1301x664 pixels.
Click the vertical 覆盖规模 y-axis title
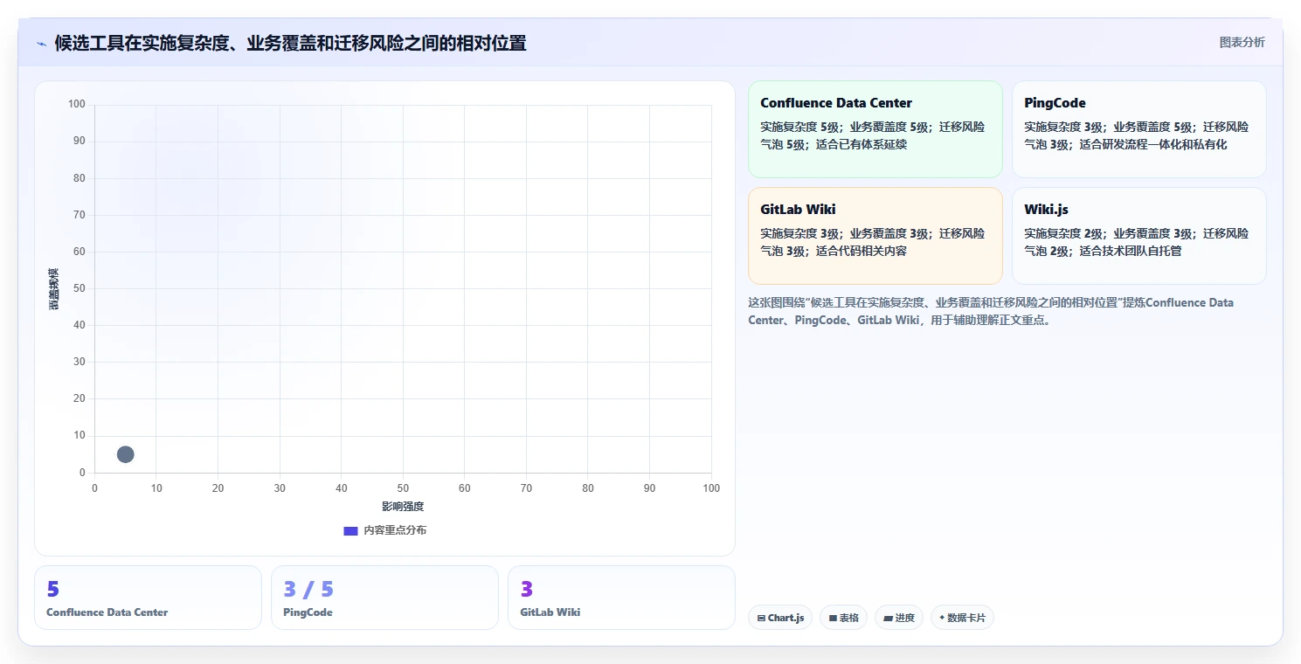pyautogui.click(x=53, y=289)
